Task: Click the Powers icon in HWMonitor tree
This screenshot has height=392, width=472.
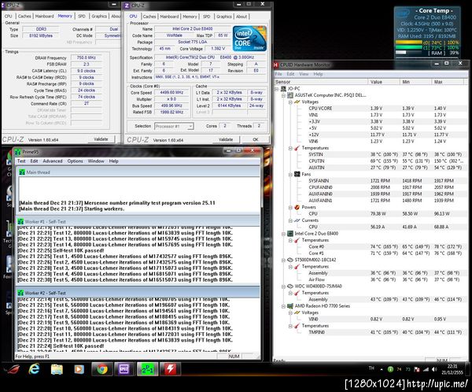Action: (297, 207)
